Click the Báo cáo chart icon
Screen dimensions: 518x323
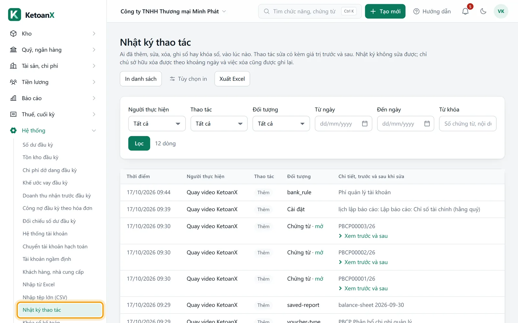click(13, 98)
